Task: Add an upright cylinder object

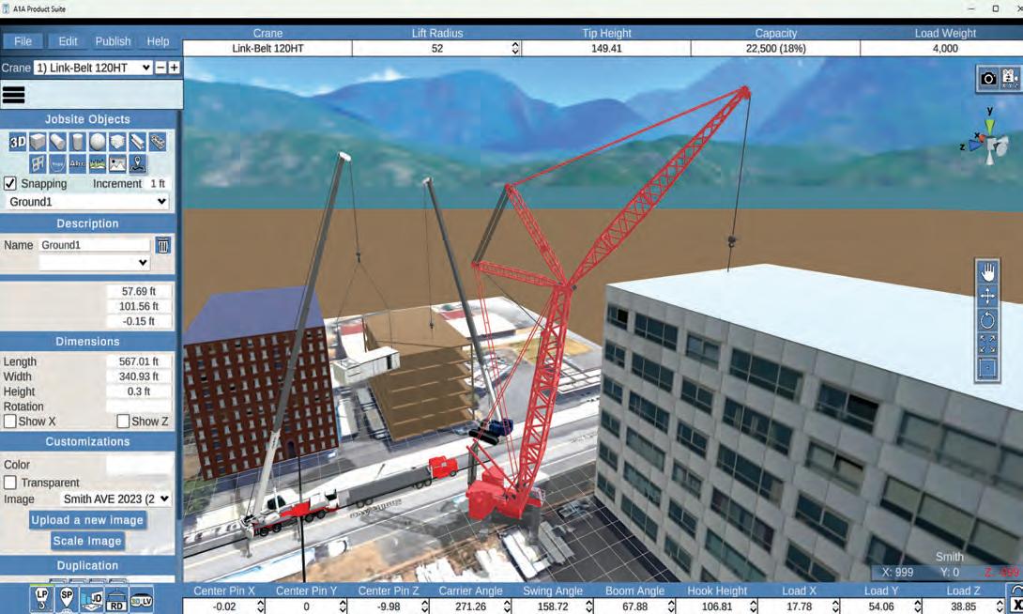Action: pos(78,142)
